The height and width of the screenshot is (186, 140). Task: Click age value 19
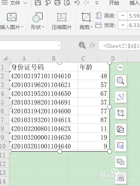pyautogui.click(x=104, y=137)
